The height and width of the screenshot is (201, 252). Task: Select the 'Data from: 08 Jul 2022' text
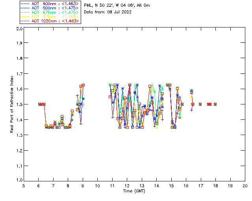tap(107, 12)
